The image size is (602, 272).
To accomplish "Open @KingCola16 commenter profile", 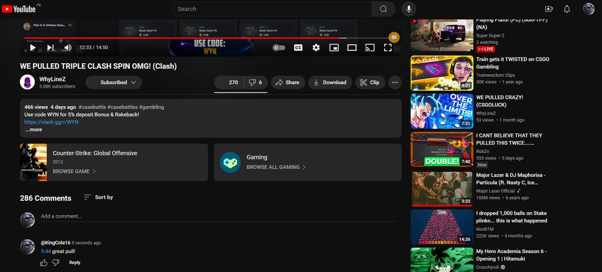I will coord(55,242).
